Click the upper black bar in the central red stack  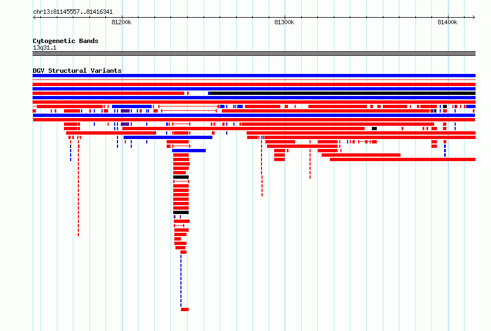tap(181, 177)
